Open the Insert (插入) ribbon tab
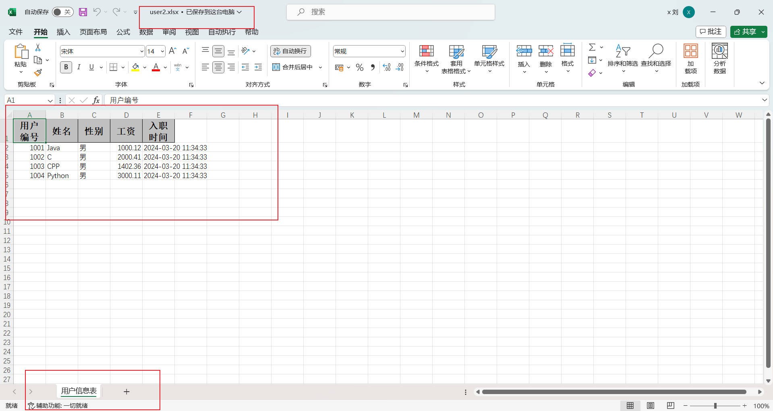This screenshot has width=773, height=411. [63, 32]
